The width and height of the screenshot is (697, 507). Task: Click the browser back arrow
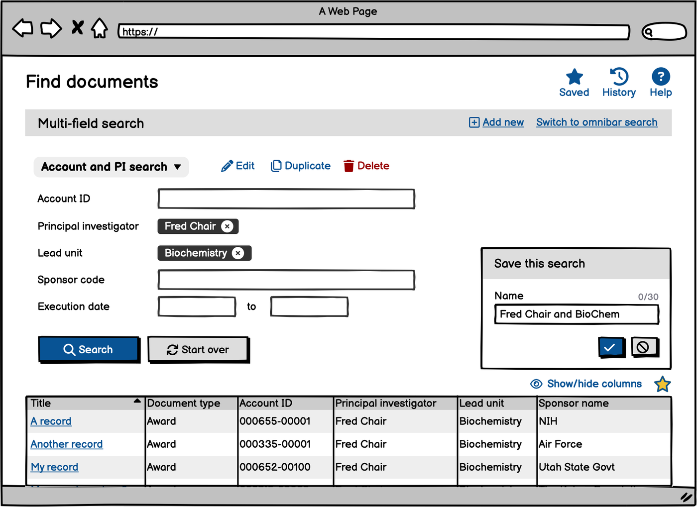[23, 28]
